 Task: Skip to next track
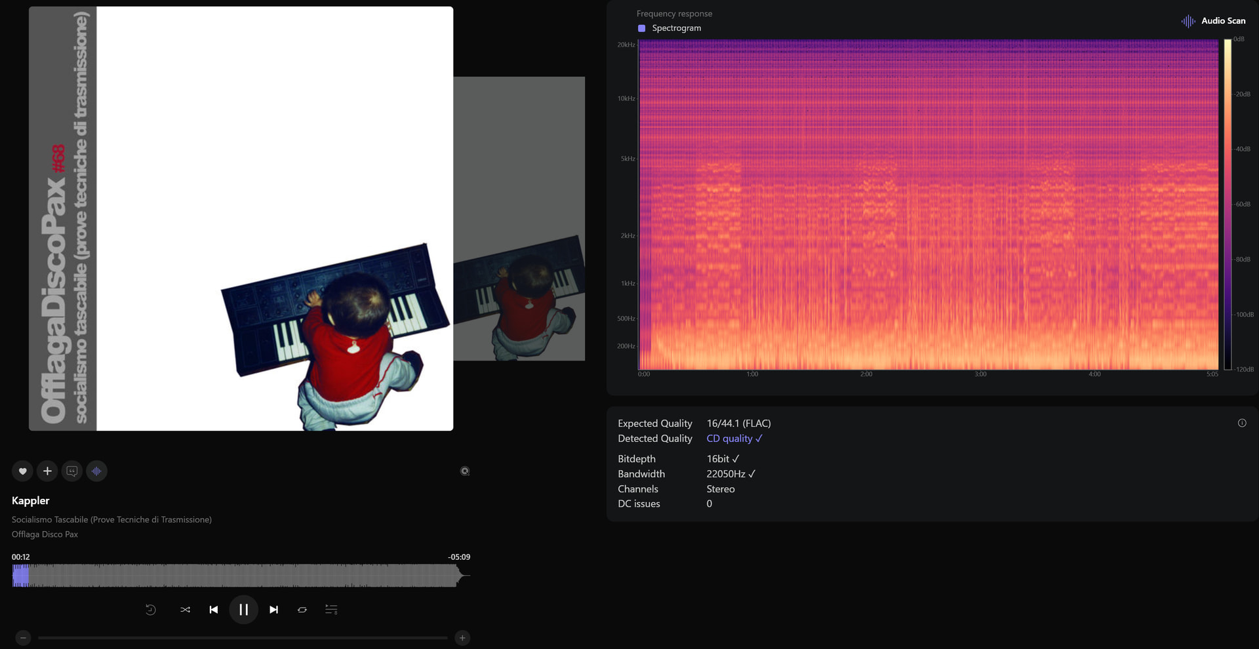pos(274,610)
